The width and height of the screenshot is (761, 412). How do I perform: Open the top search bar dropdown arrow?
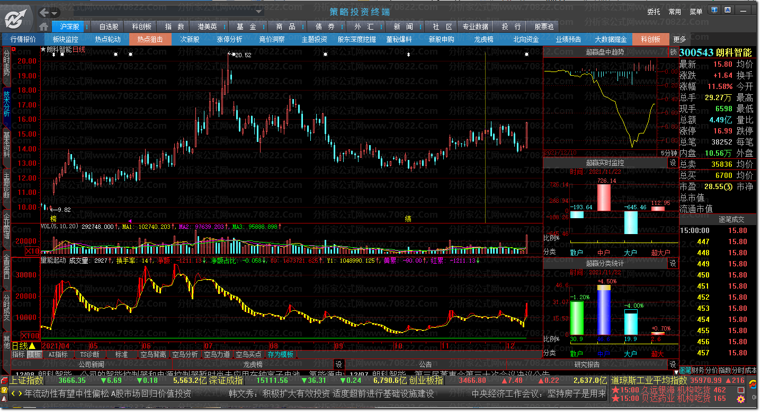(x=258, y=11)
